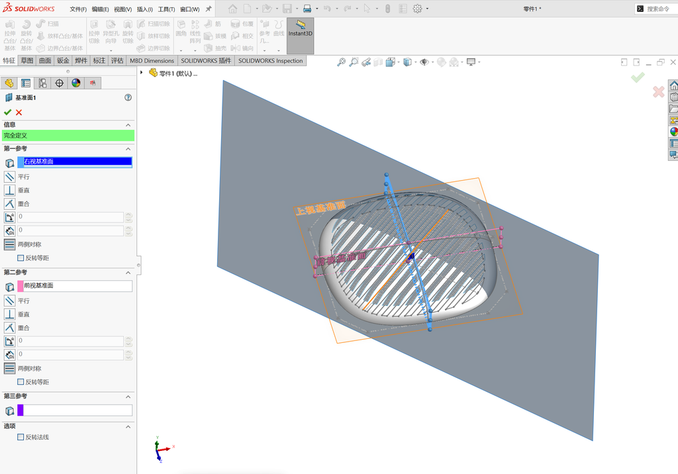Open the FeatureManager design tree tab icon

coord(9,83)
